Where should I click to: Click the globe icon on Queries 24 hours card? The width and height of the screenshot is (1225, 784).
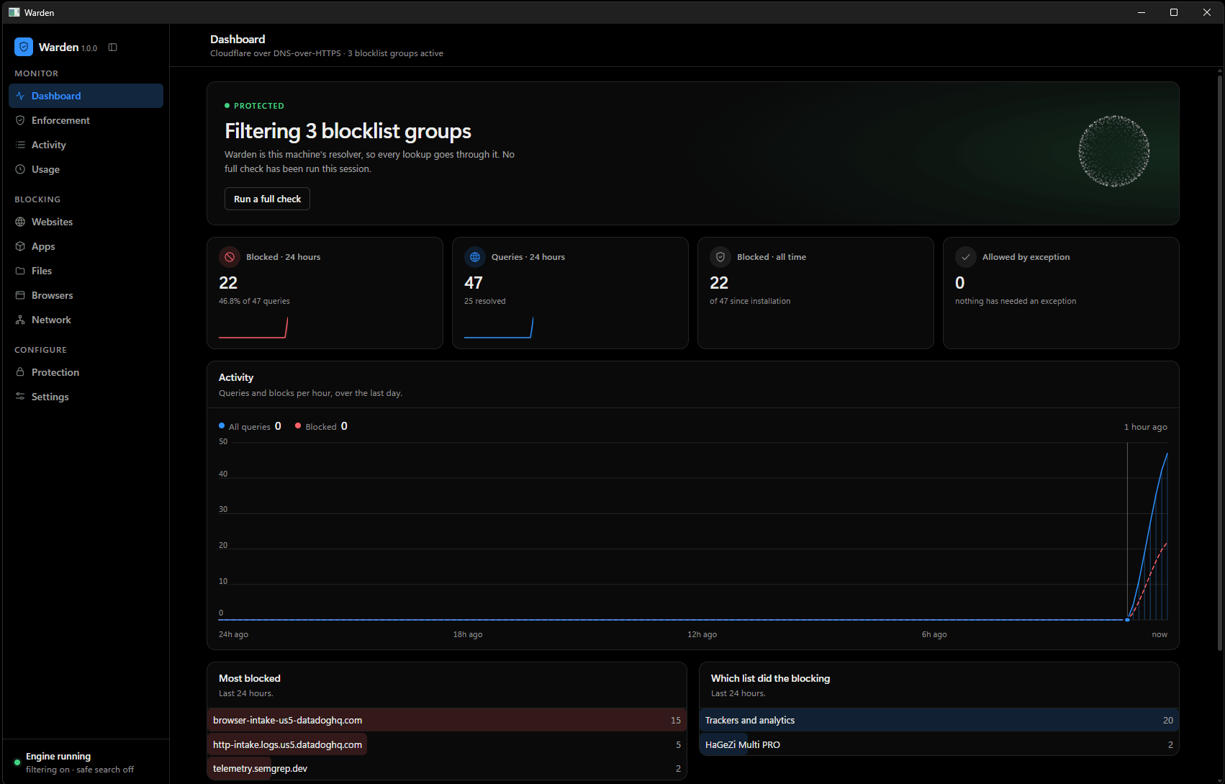coord(475,257)
